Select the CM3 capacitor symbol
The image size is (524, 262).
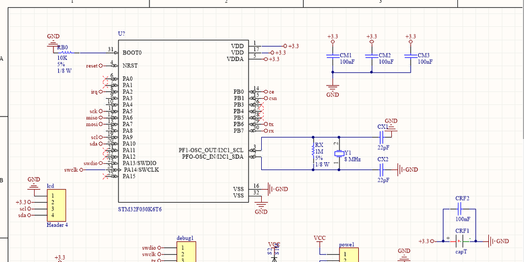click(x=410, y=56)
